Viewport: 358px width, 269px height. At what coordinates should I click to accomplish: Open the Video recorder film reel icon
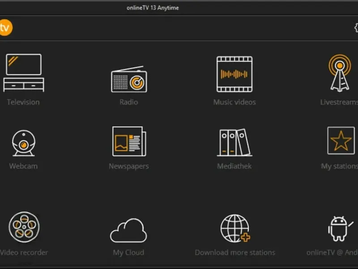coord(24,227)
